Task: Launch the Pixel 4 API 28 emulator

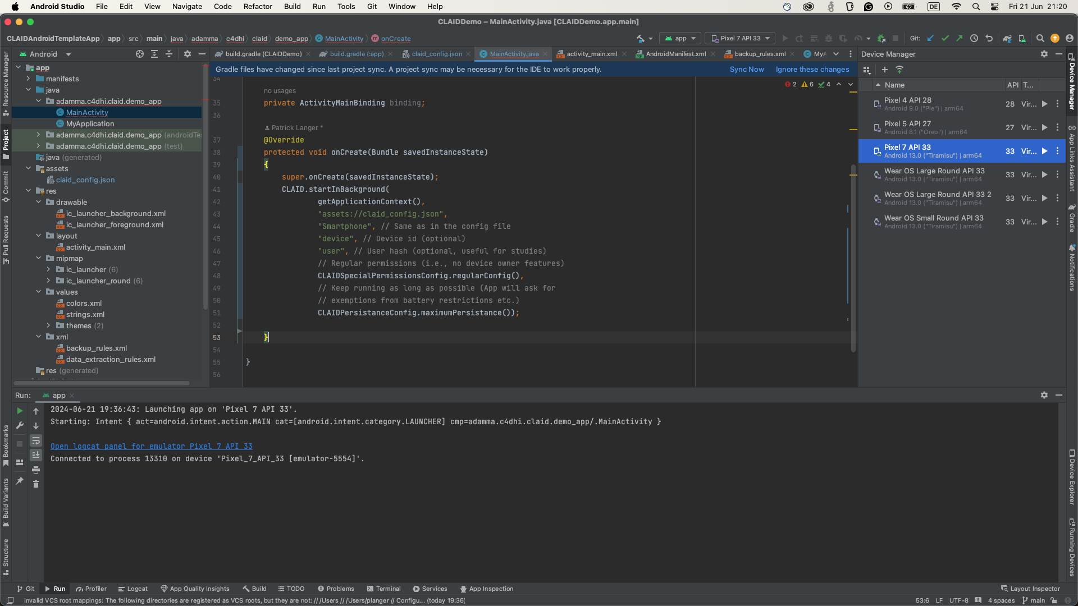Action: (x=1044, y=104)
